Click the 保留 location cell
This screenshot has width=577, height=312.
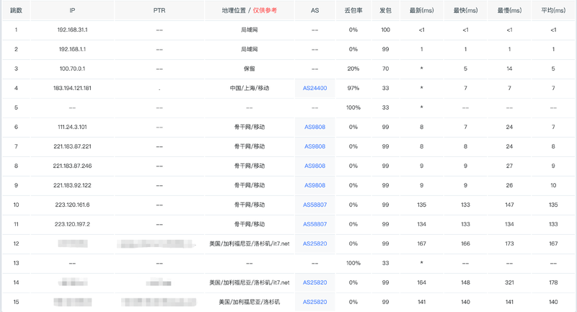(x=250, y=68)
